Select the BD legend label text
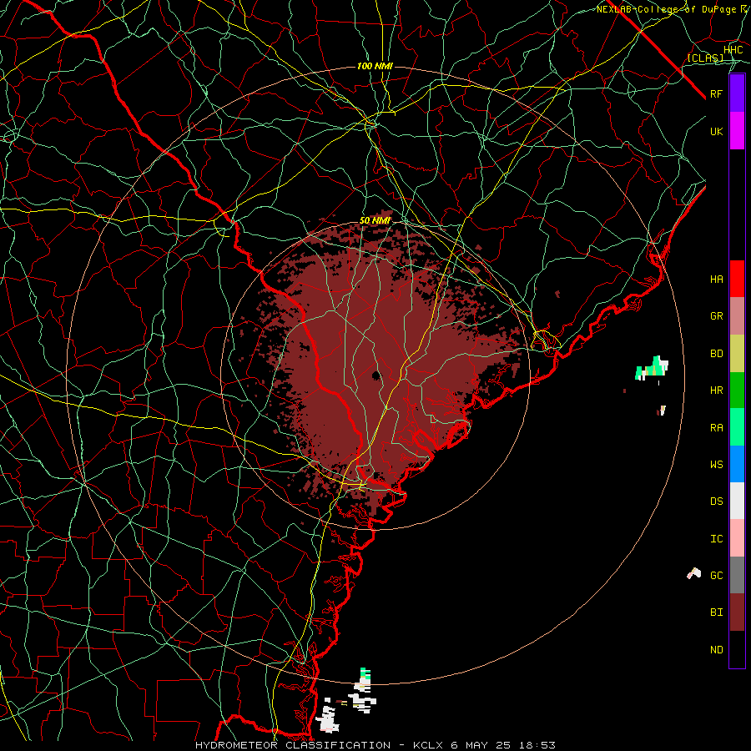Image resolution: width=751 pixels, height=751 pixels. pos(717,354)
